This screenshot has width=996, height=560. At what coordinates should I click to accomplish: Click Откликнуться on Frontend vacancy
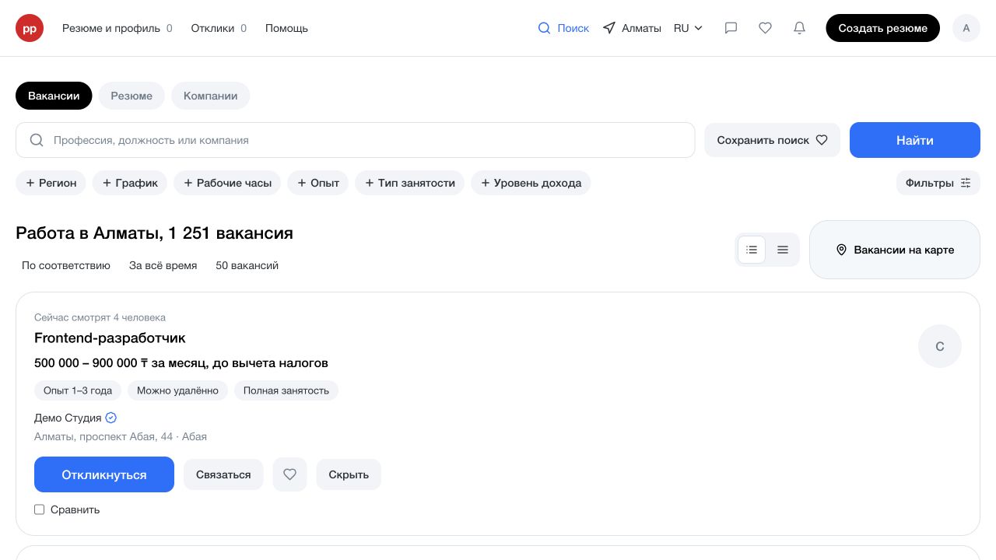[104, 474]
